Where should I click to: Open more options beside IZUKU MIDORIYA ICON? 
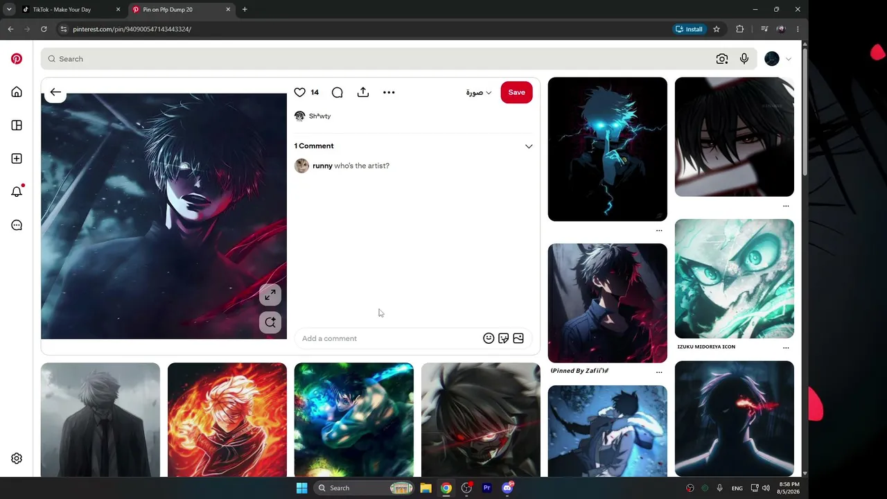786,347
